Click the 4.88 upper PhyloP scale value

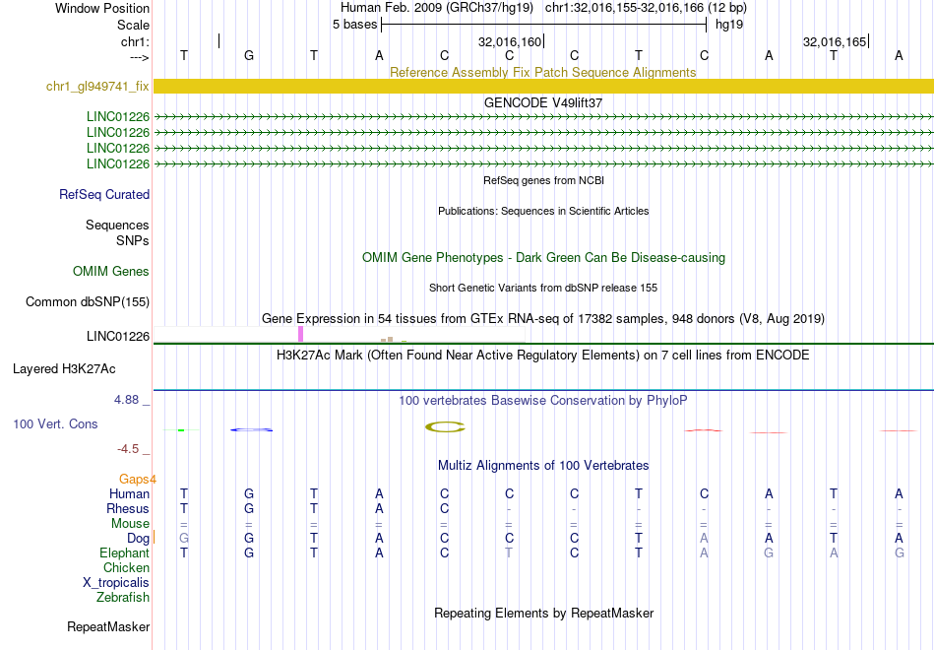tap(126, 400)
